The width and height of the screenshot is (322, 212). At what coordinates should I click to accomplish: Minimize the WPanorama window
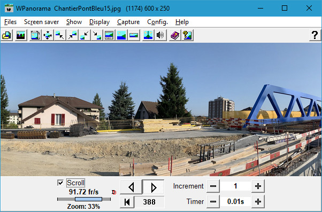coord(260,8)
